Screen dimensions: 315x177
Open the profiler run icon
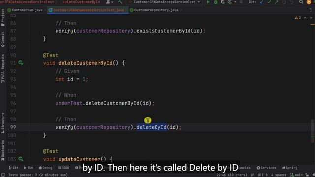[x=230, y=2]
